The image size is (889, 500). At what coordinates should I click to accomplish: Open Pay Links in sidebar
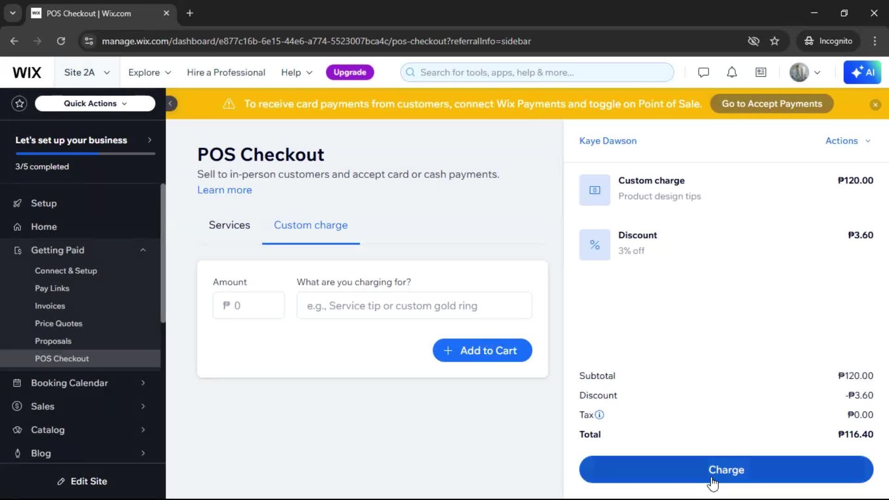click(x=52, y=288)
